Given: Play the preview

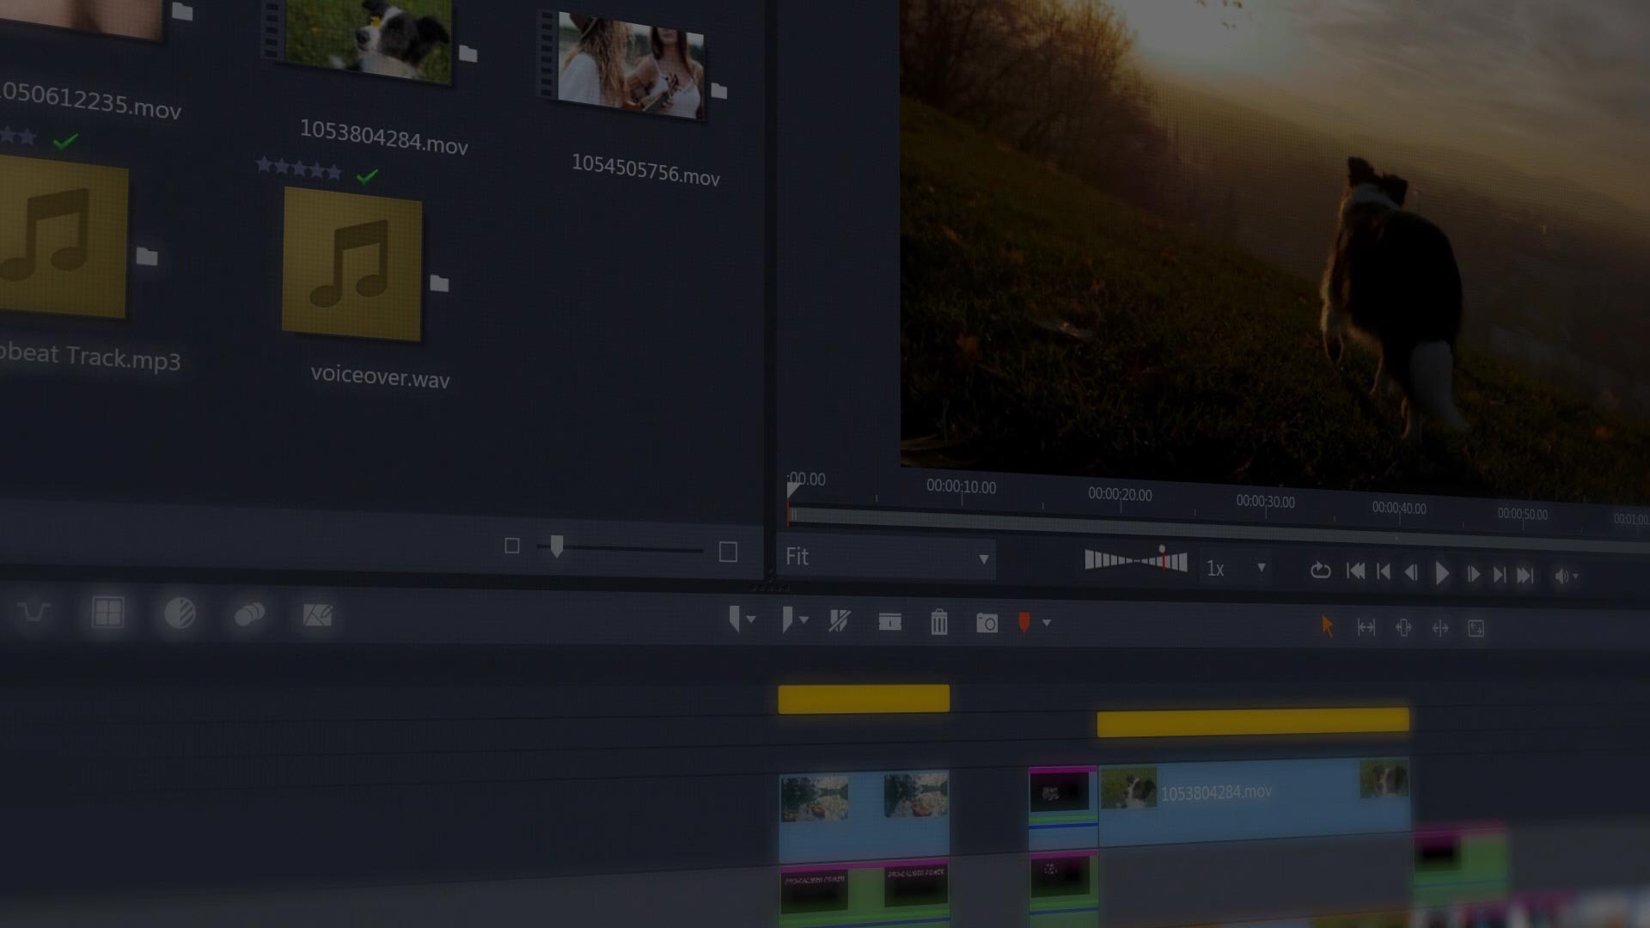Looking at the screenshot, I should pyautogui.click(x=1442, y=573).
